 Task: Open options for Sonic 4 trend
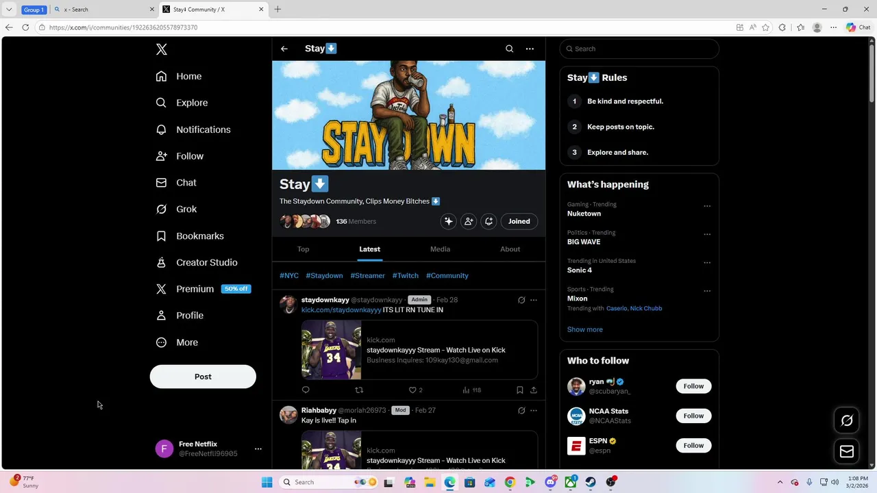pyautogui.click(x=707, y=263)
